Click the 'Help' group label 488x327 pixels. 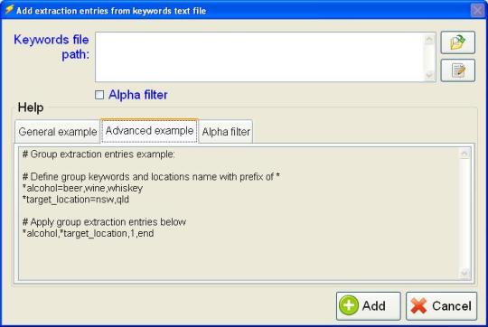(31, 107)
